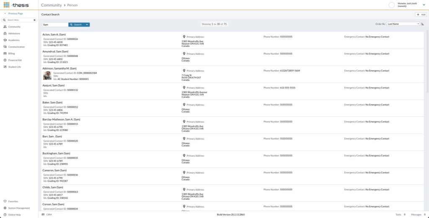Click the results list vertical scrollbar
The width and height of the screenshot is (429, 218).
click(427, 63)
